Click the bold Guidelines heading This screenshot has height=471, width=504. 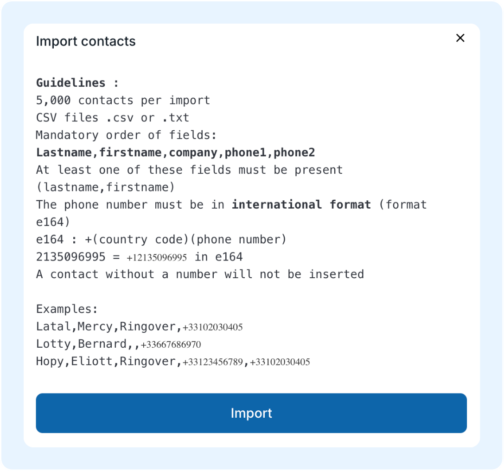click(77, 83)
